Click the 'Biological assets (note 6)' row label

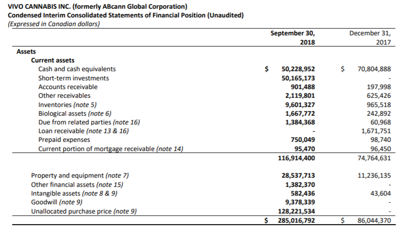75,113
